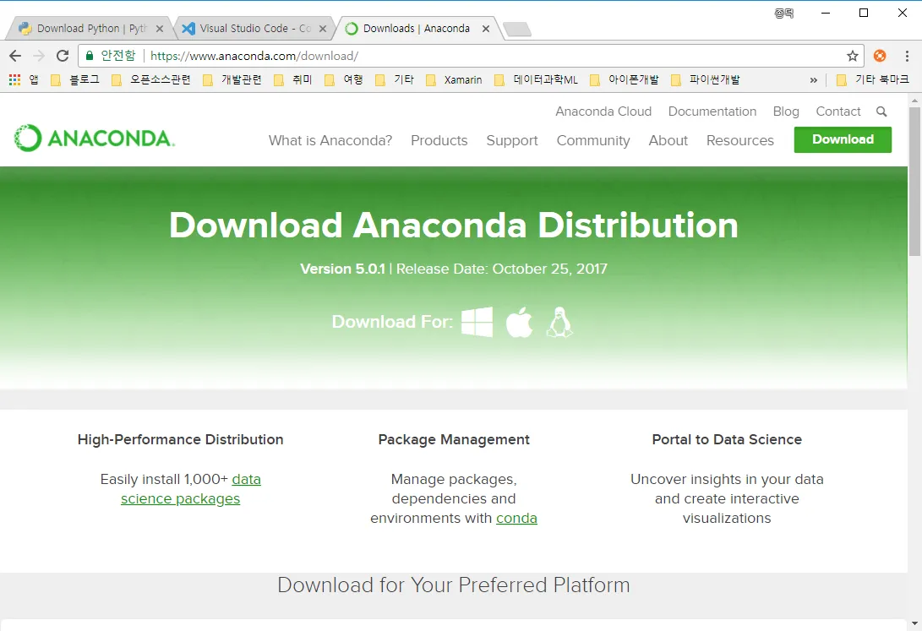Click the Windows logo download icon
The width and height of the screenshot is (922, 631).
477,322
